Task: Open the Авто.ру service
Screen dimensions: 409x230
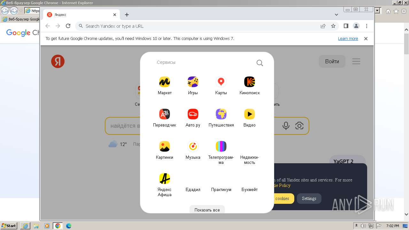Action: (193, 118)
